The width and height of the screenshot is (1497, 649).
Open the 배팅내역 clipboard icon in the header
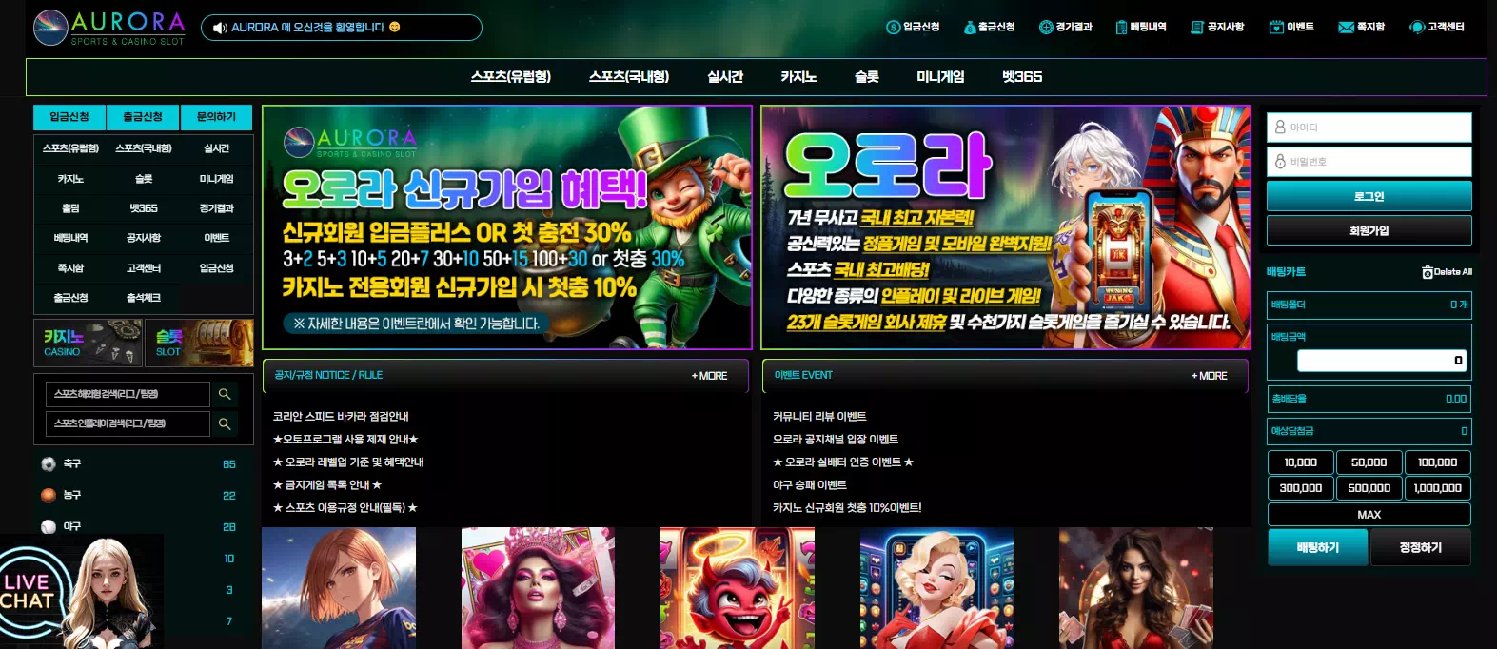(x=1121, y=28)
